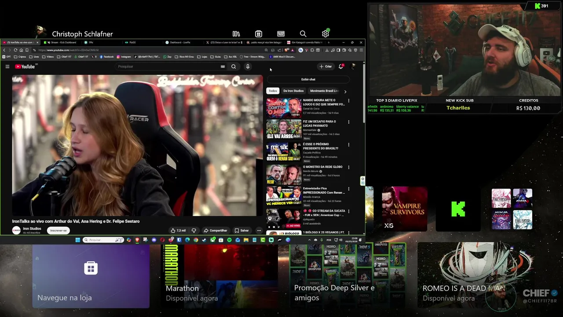
Task: Open the NANDO MOURA METE O LOUCO thumbnail
Action: coord(284,108)
